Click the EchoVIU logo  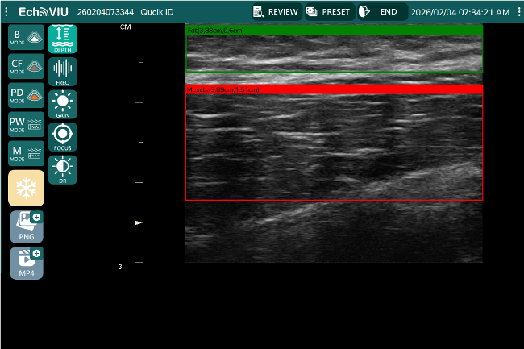coord(44,12)
